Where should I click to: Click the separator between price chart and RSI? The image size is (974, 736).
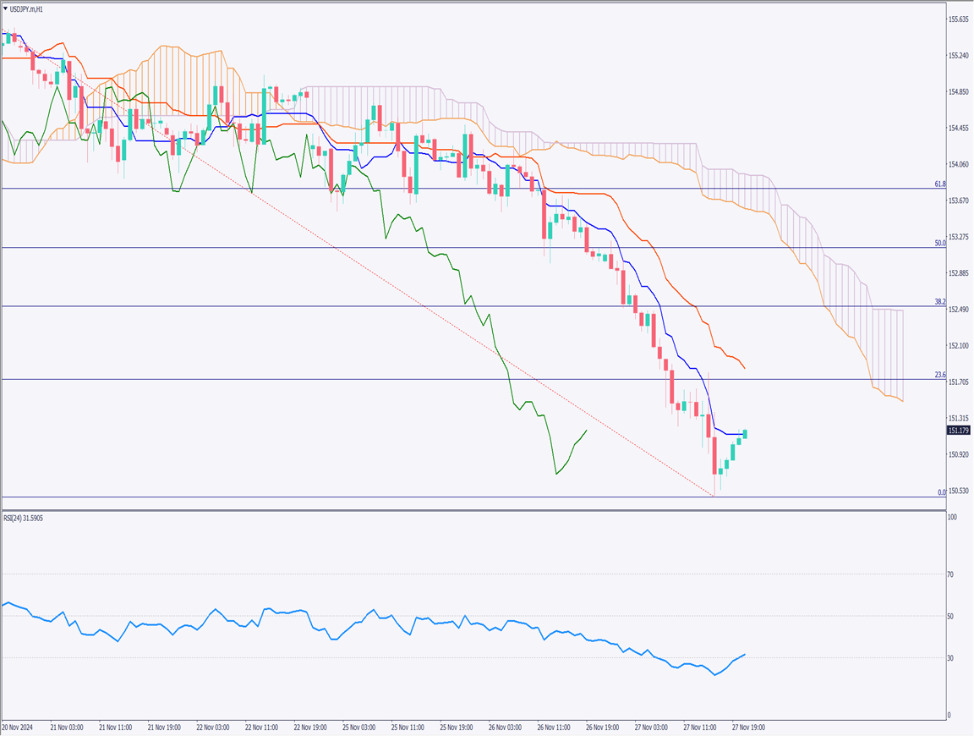(x=472, y=510)
